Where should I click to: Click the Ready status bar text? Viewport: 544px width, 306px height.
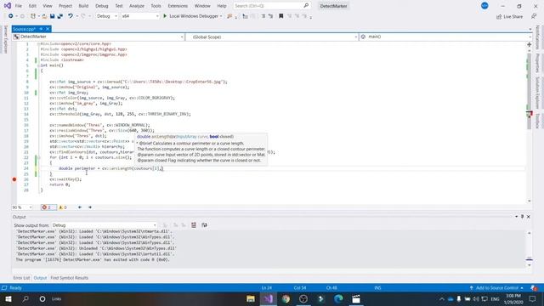[x=15, y=288]
